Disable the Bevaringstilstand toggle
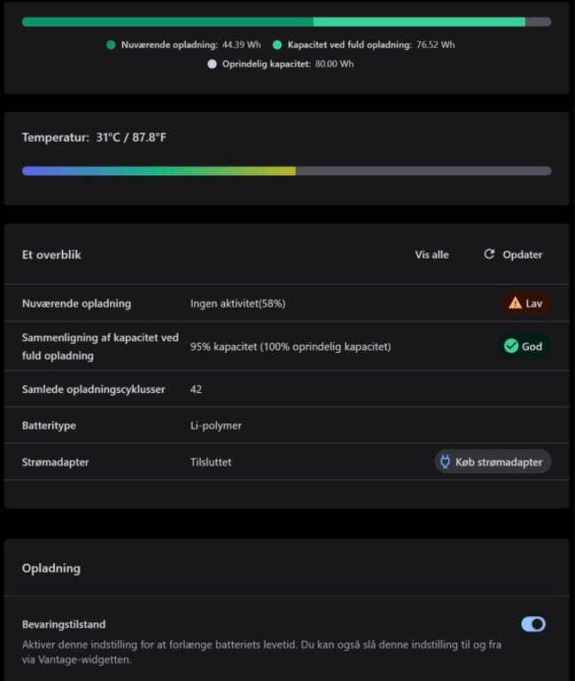The height and width of the screenshot is (681, 575). (x=533, y=624)
